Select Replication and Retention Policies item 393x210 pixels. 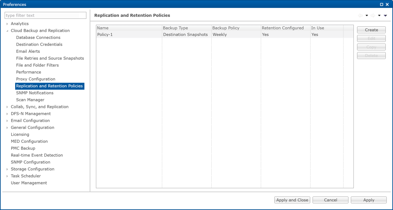50,86
